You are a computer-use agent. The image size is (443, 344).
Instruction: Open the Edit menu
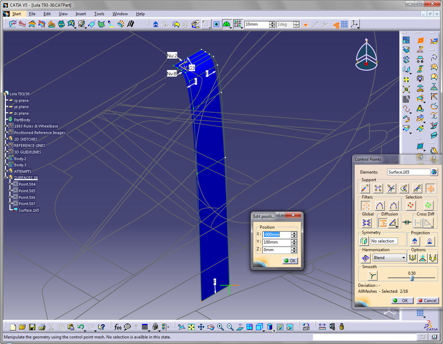tap(47, 14)
